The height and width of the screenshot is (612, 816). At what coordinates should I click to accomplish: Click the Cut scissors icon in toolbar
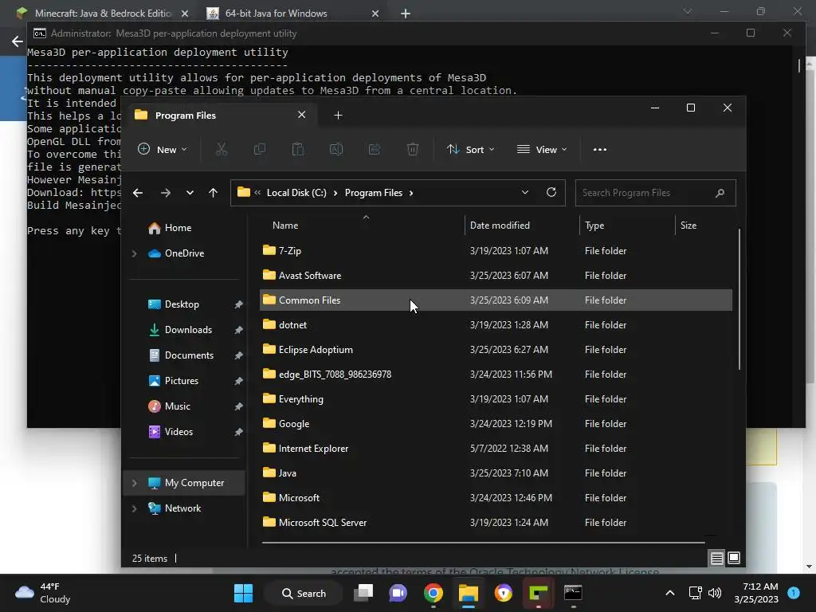point(222,149)
